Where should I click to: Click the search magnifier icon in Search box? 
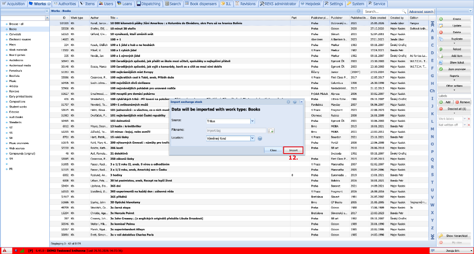pos(403,11)
